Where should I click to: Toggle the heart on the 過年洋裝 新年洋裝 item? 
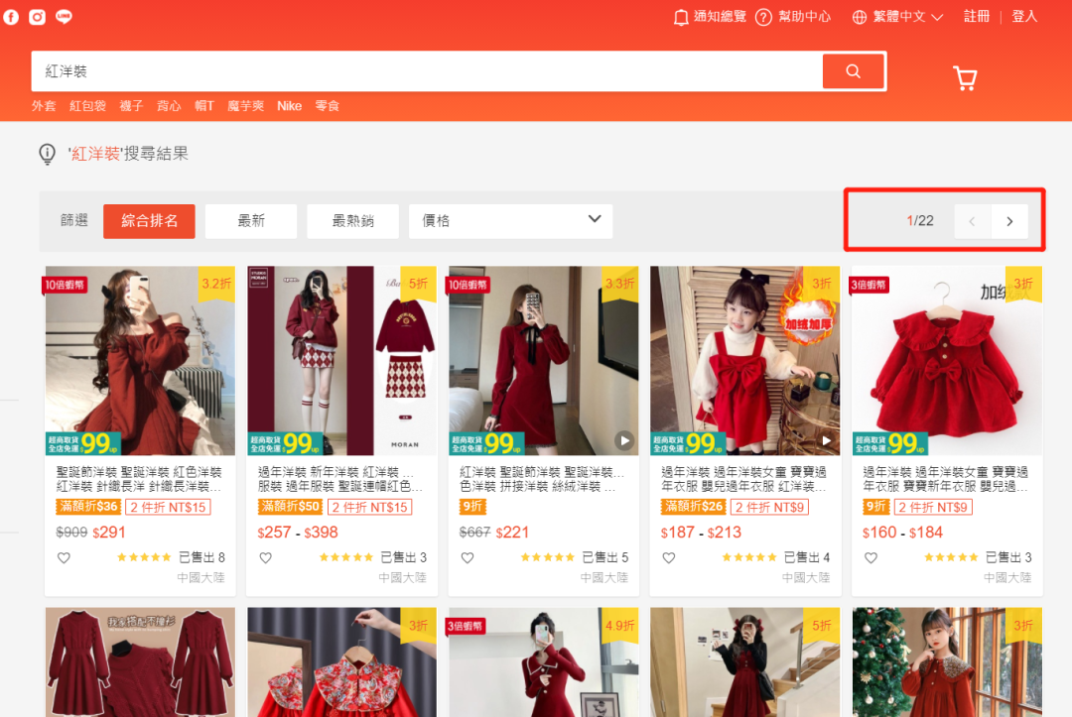pos(265,557)
